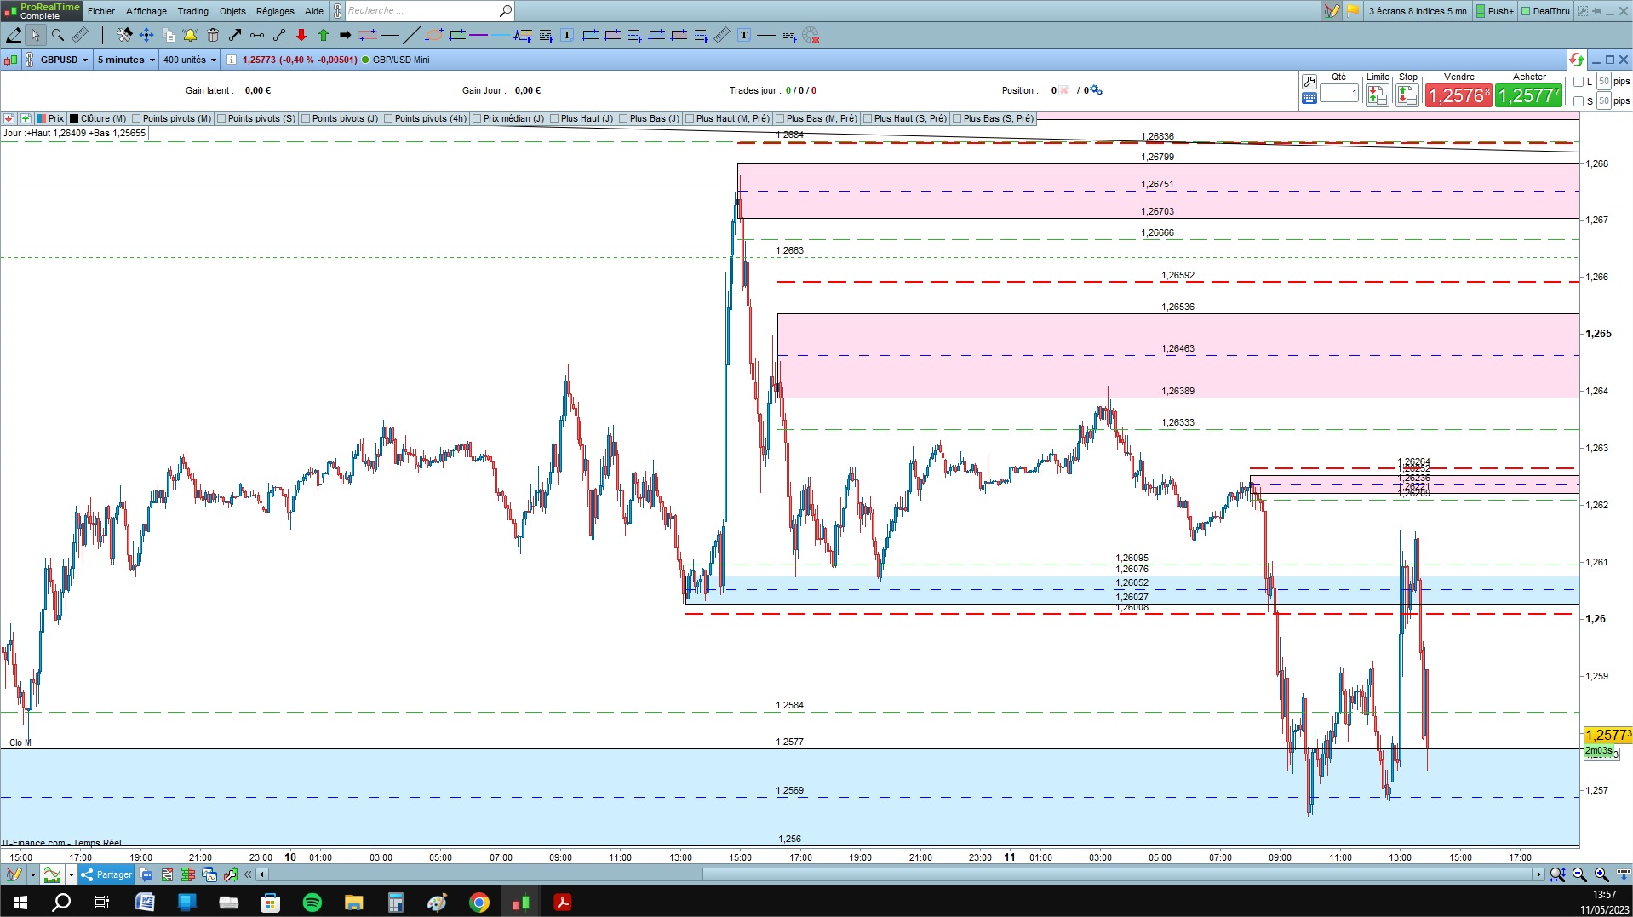
Task: Click the Recherche search field
Action: pyautogui.click(x=421, y=11)
